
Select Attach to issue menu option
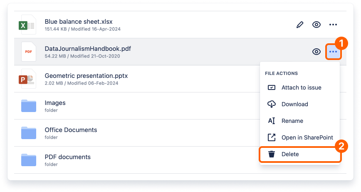[301, 87]
